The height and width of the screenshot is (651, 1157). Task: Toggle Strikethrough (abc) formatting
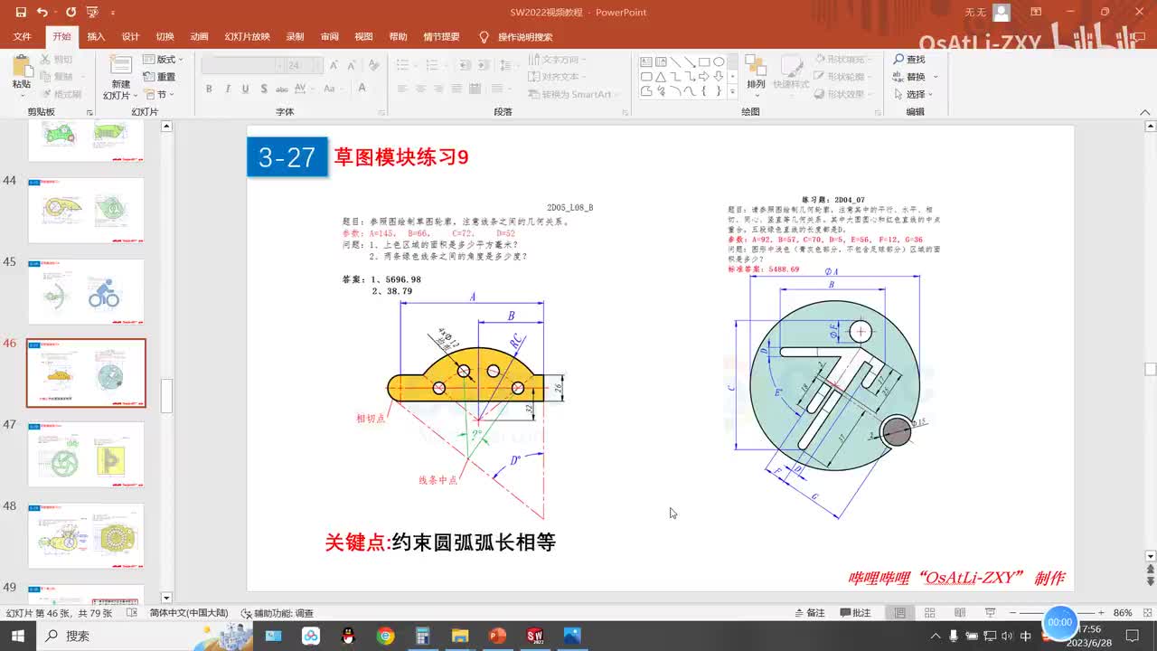tap(280, 89)
